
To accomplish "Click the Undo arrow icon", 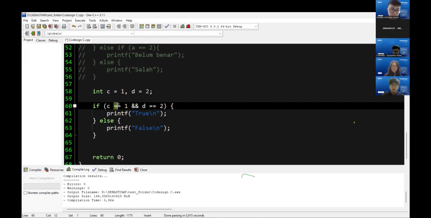I will click(74, 26).
